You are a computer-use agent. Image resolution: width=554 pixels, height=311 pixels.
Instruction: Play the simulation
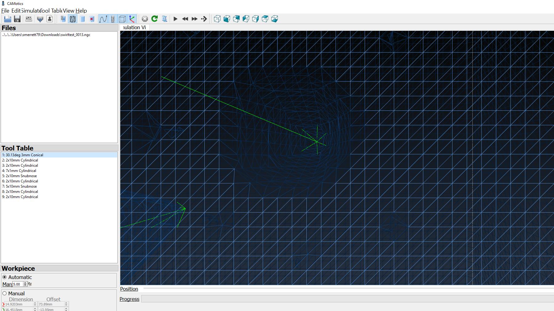175,19
